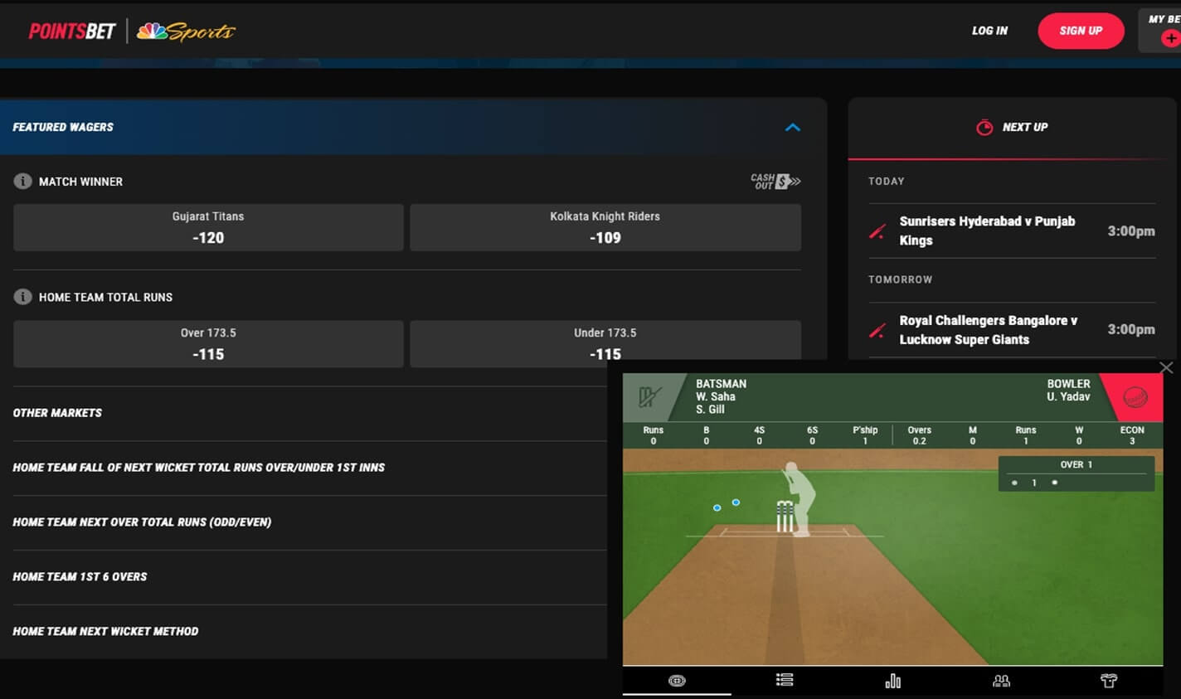The height and width of the screenshot is (699, 1181).
Task: Bet on Gujarat Titans at -120
Action: point(208,227)
